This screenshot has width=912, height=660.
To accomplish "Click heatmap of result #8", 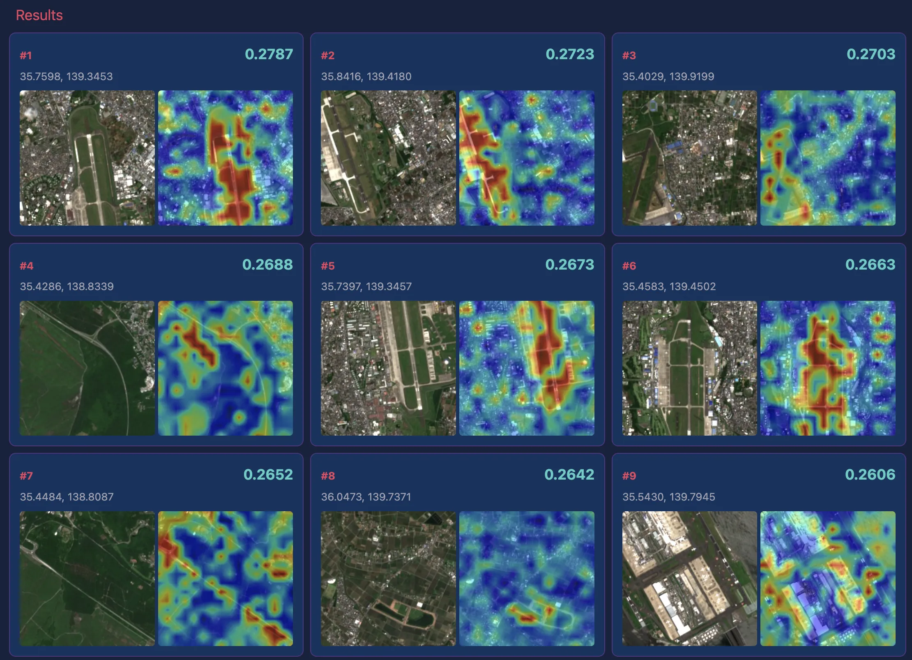I will (x=527, y=579).
